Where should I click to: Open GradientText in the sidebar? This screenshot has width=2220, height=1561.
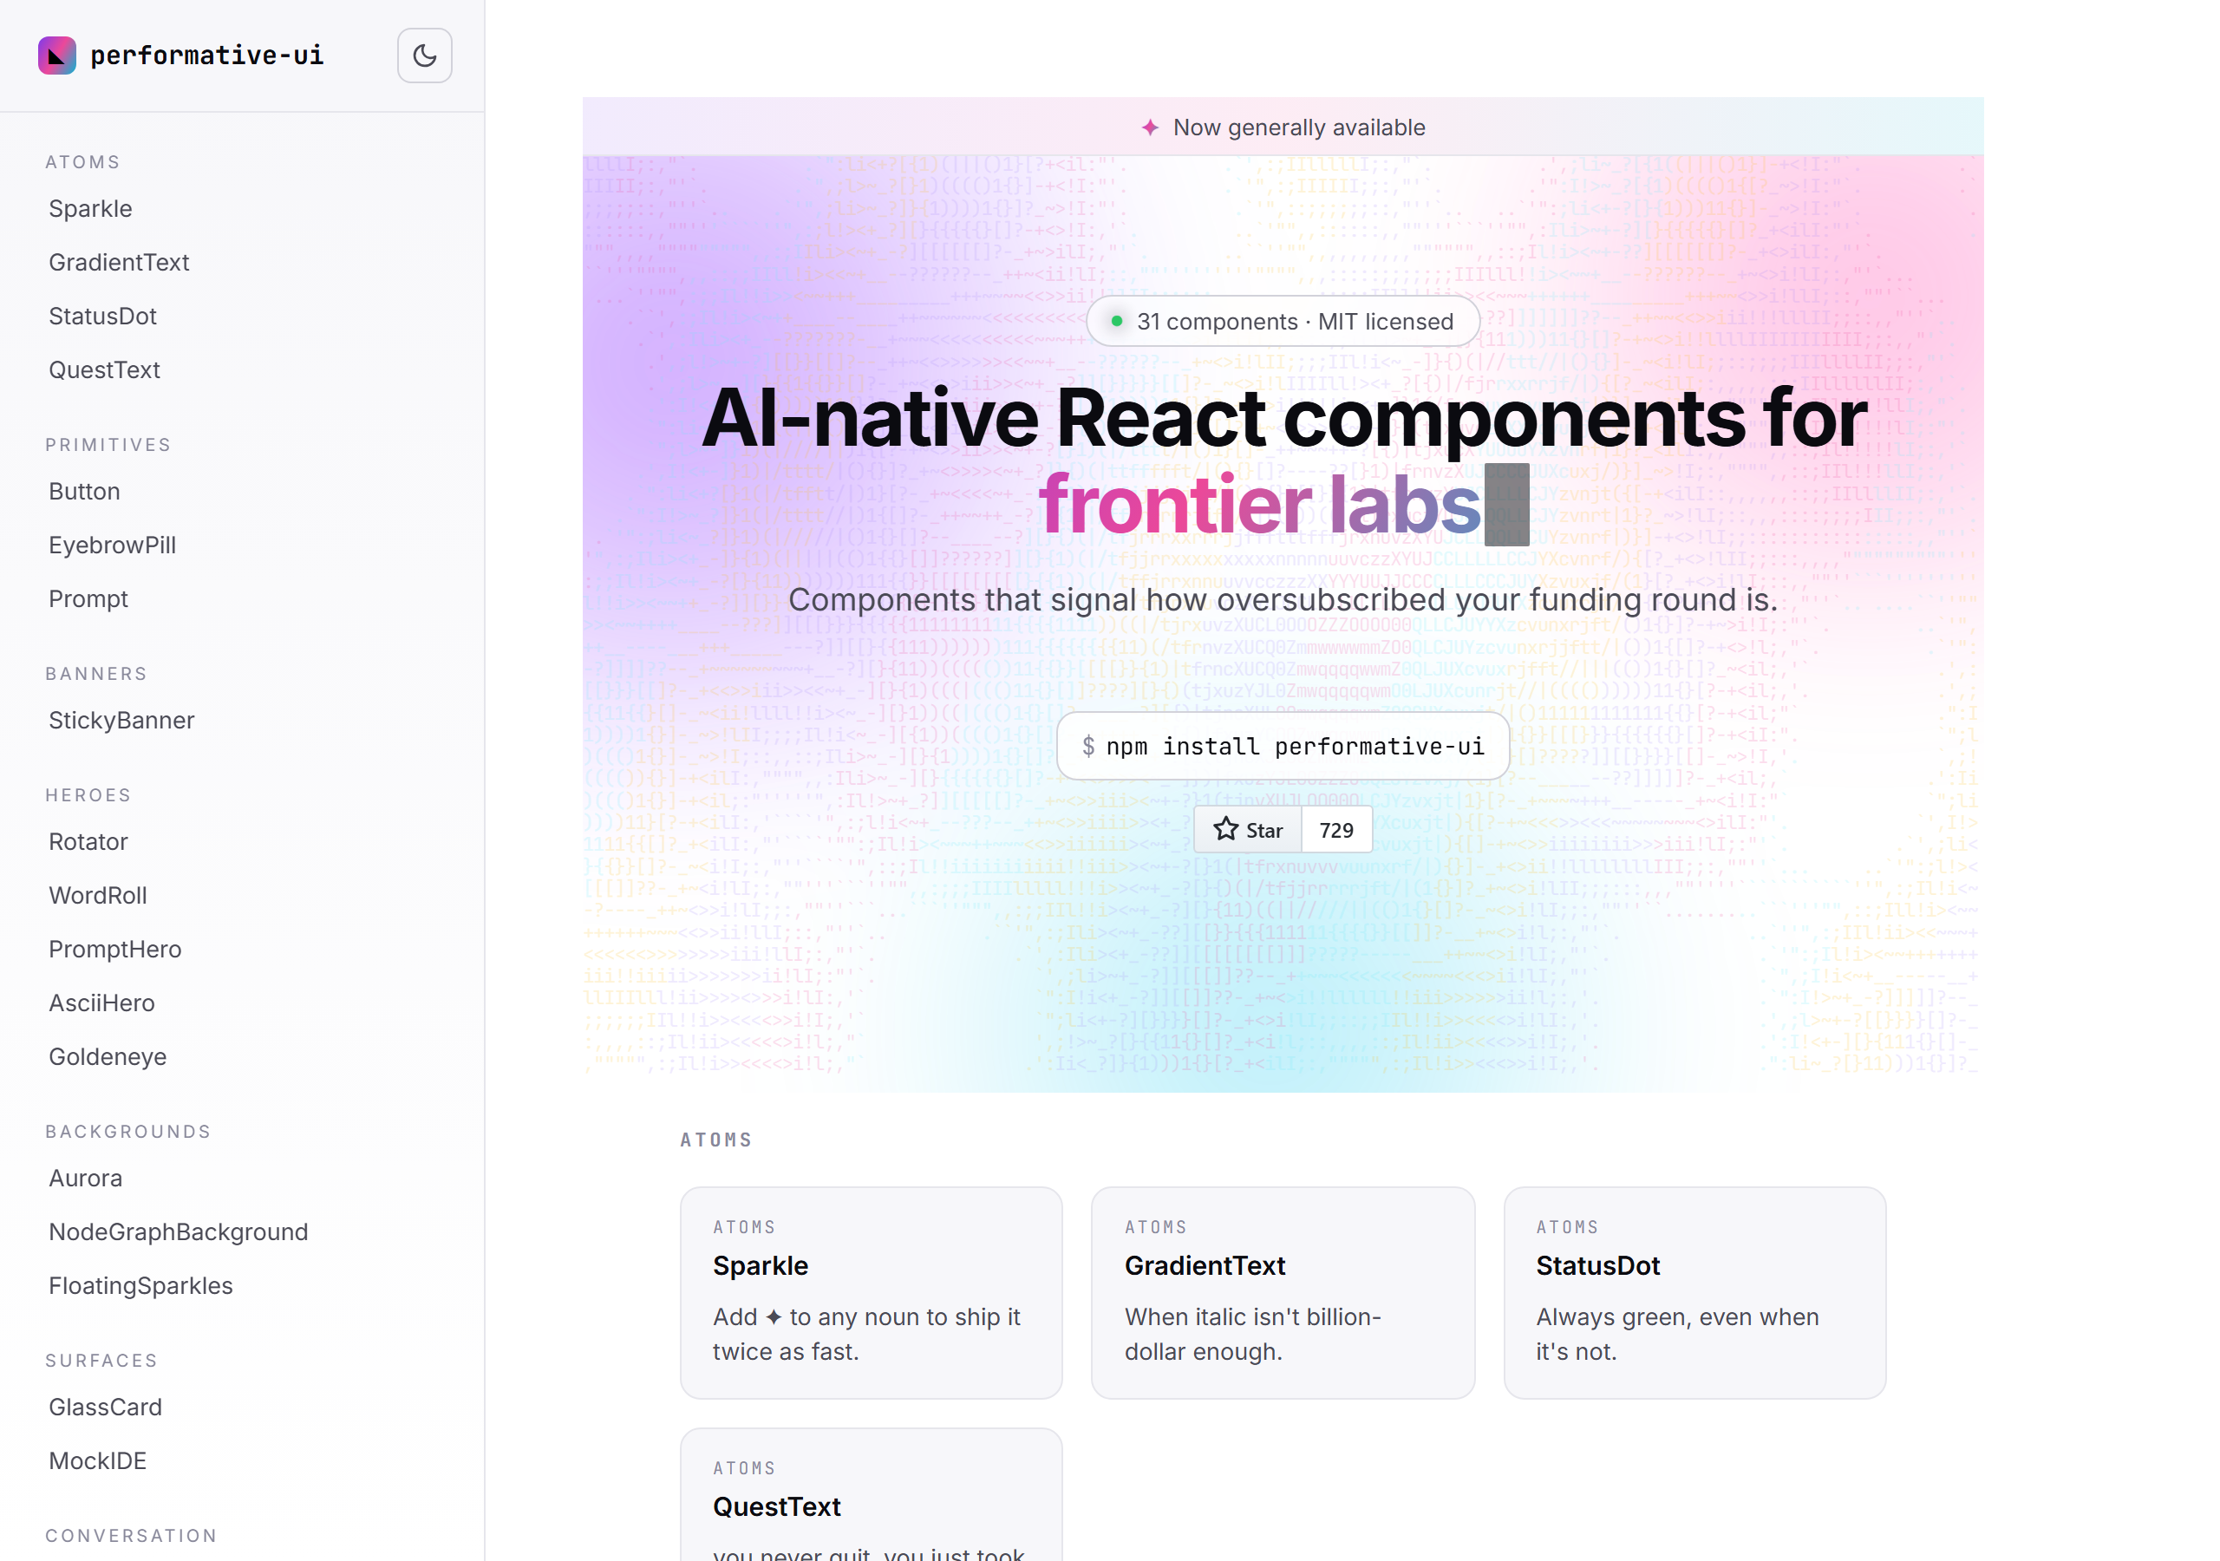(x=119, y=263)
